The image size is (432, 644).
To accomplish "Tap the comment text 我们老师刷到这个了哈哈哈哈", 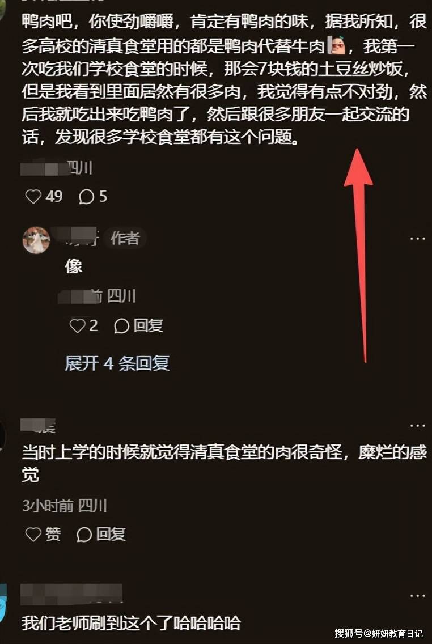I will 131,623.
